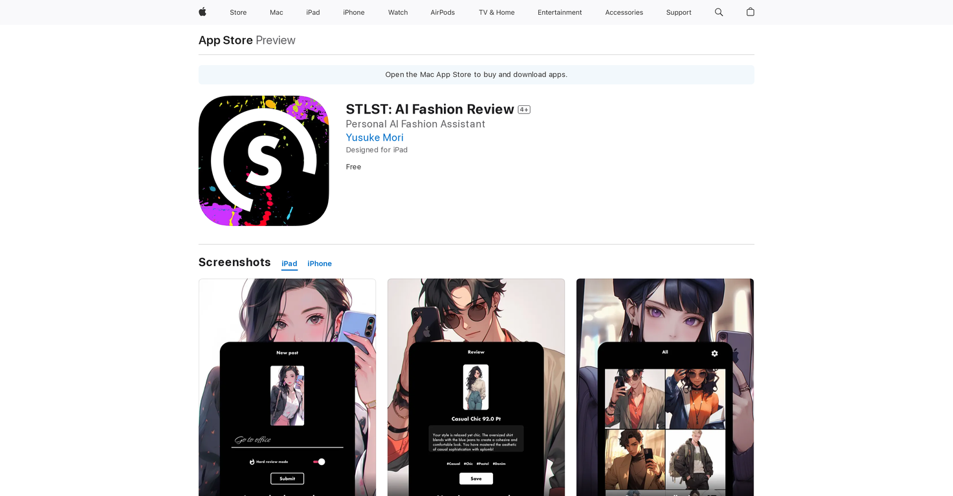Open the Store menu item
Viewport: 953px width, 496px height.
(237, 12)
